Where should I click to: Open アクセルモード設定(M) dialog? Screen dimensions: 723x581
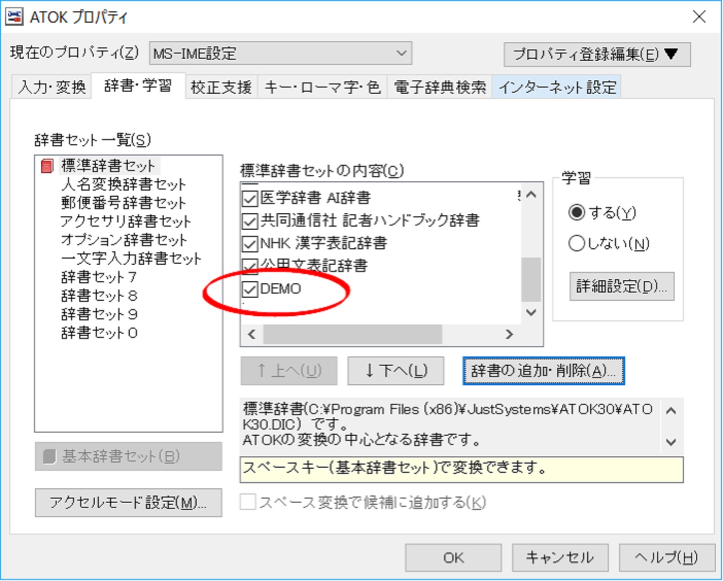(128, 502)
